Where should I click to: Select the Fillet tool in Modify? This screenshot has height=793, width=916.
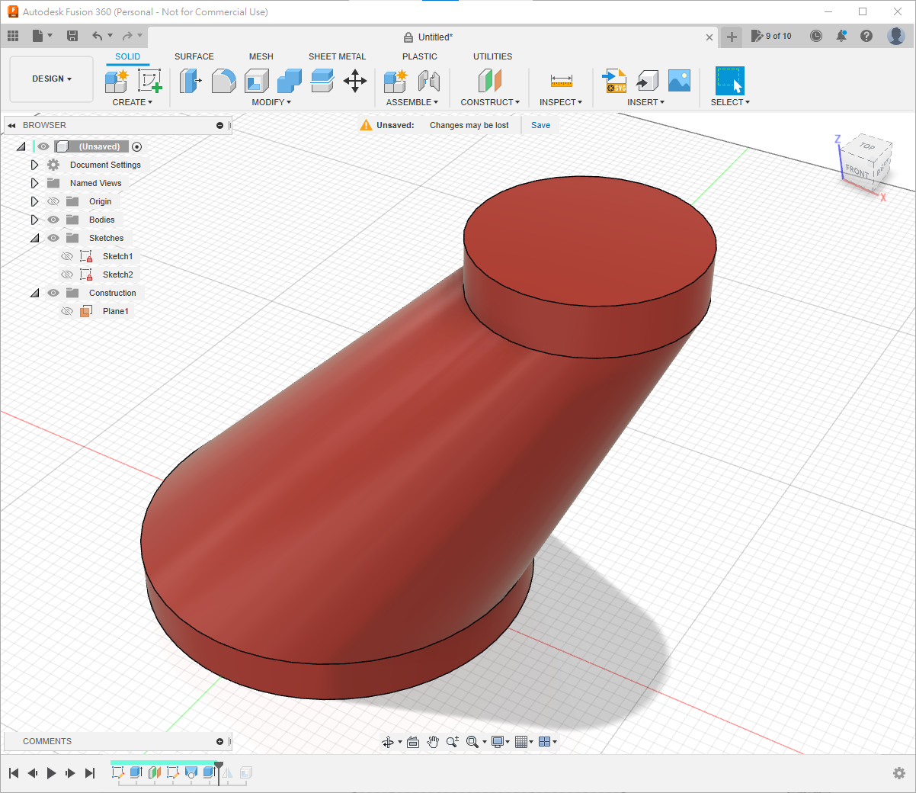(223, 80)
